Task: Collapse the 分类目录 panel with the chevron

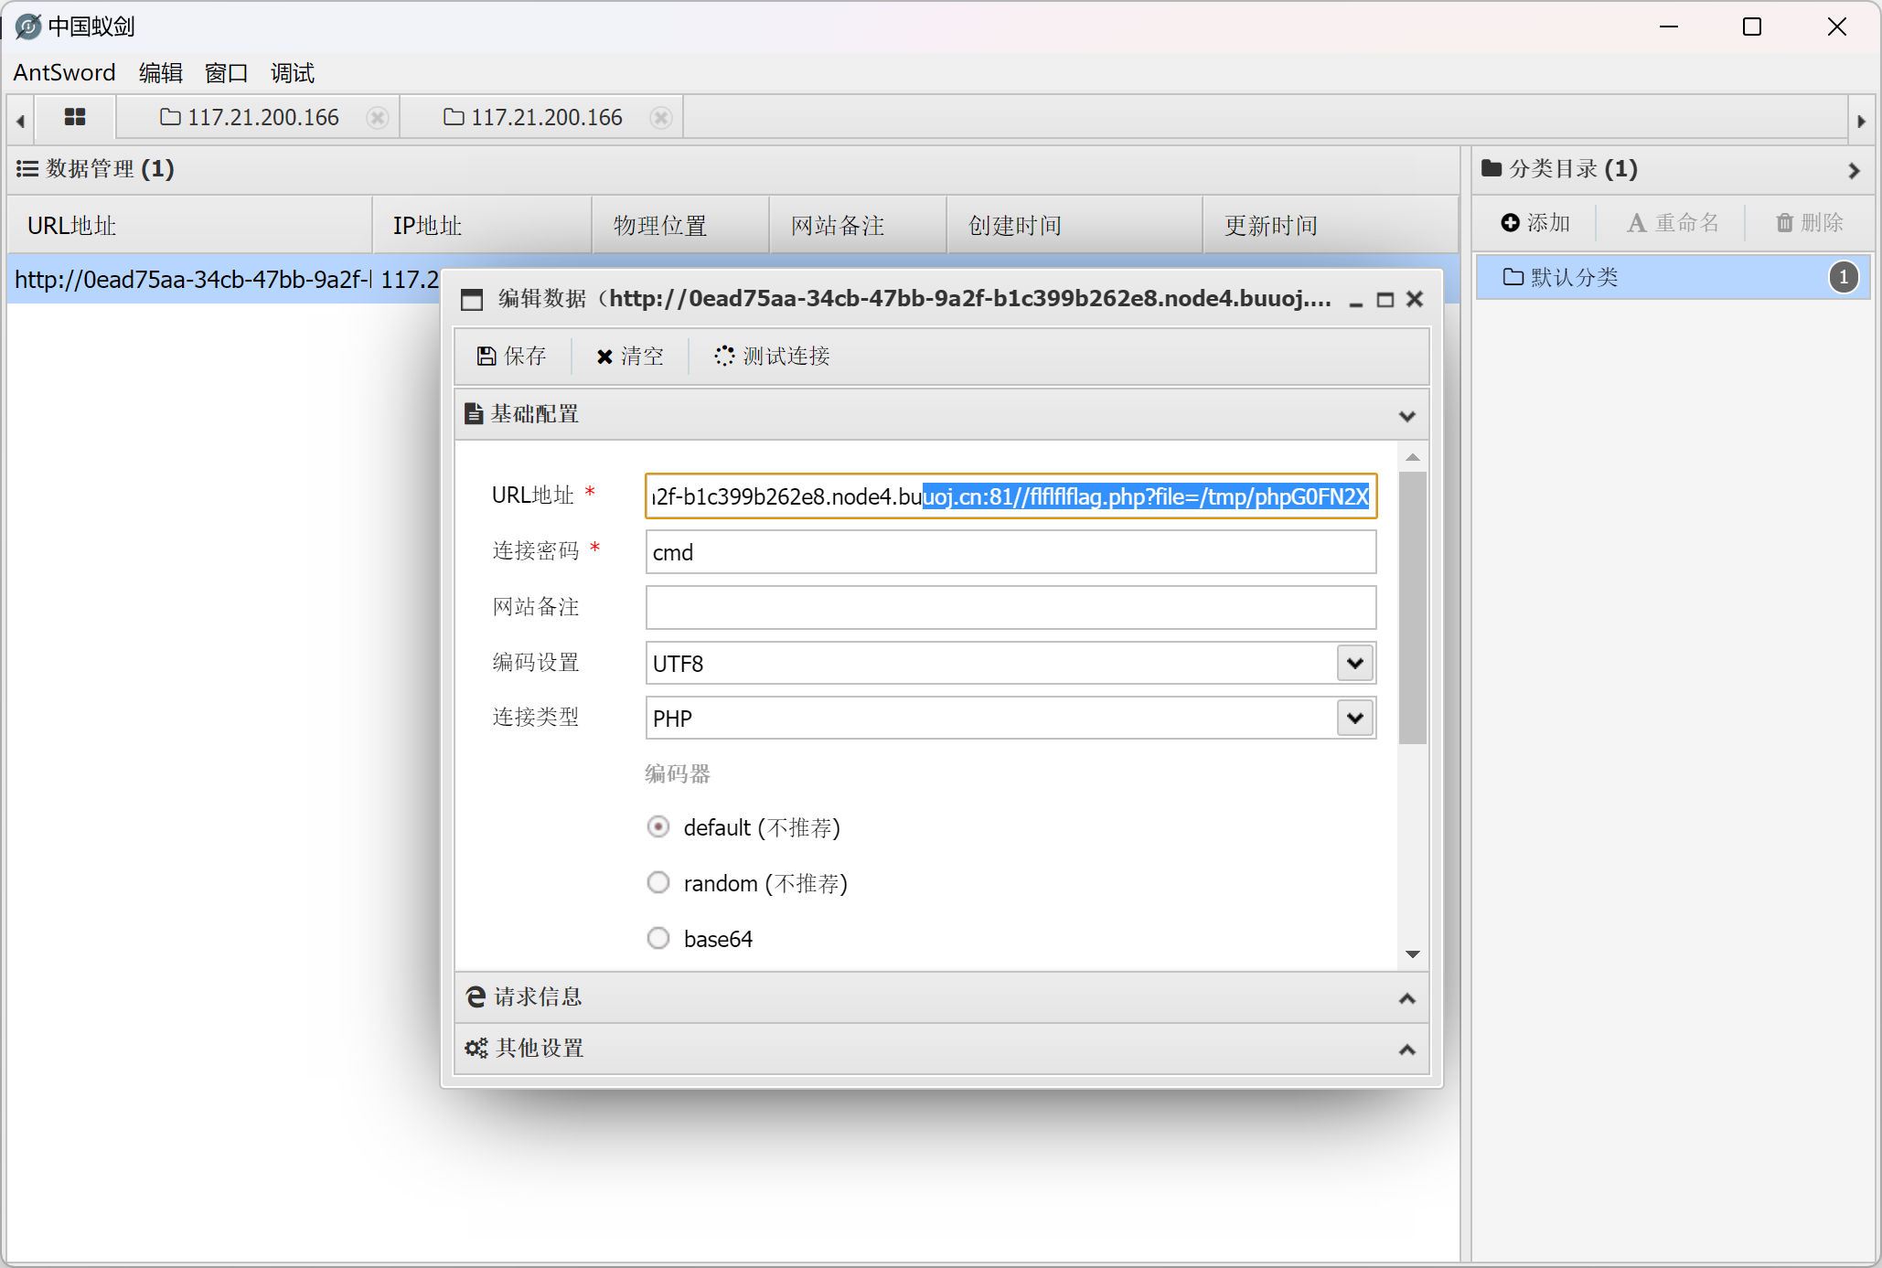Action: pos(1854,170)
